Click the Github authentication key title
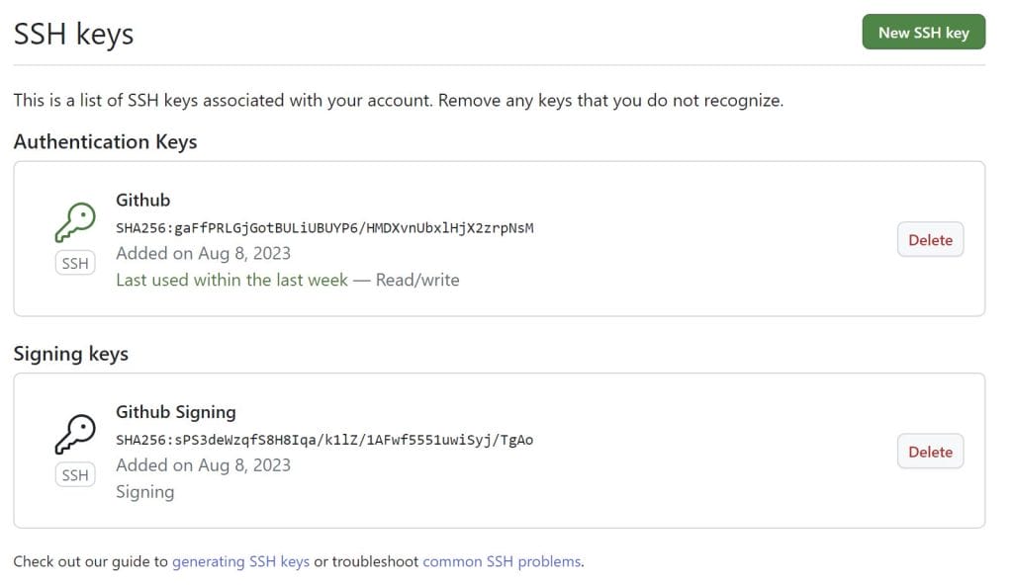The image size is (1013, 585). pos(143,201)
